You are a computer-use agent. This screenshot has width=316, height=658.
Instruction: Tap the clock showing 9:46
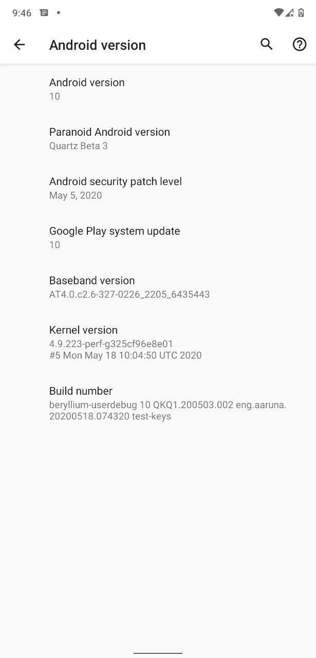[22, 13]
